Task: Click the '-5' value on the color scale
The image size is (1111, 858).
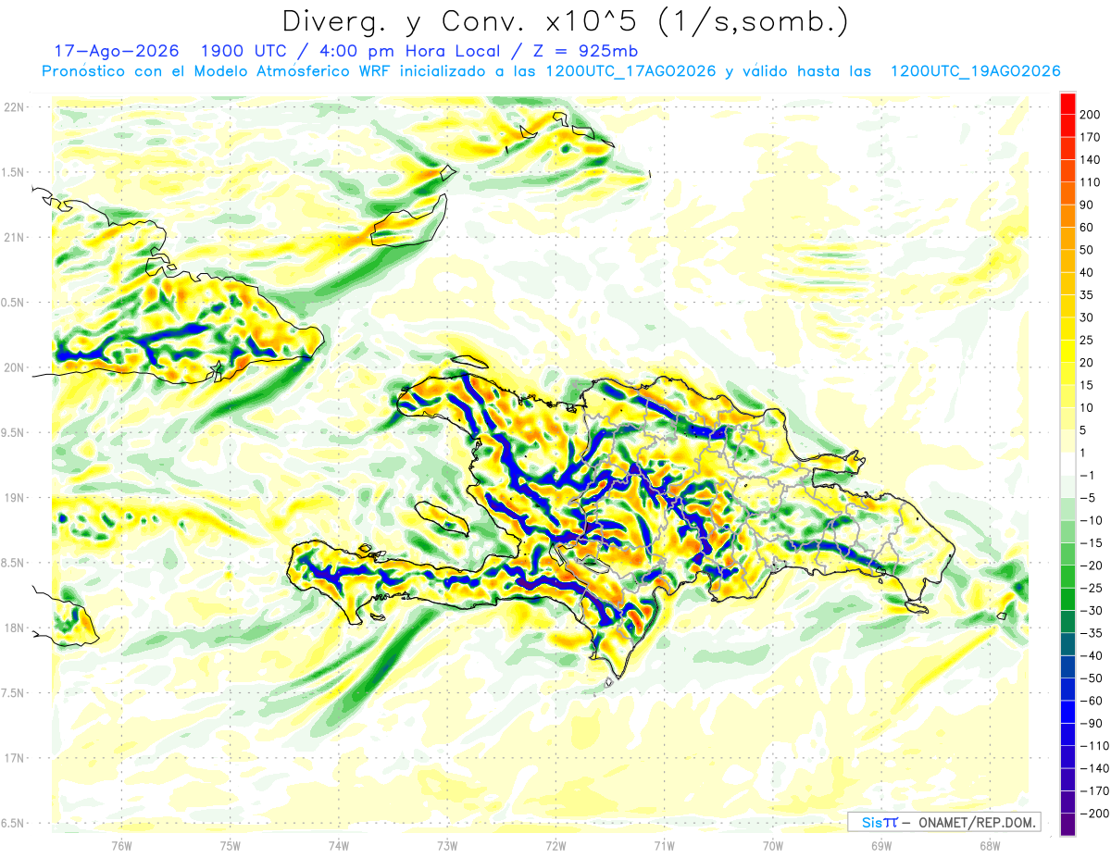Action: click(1088, 497)
